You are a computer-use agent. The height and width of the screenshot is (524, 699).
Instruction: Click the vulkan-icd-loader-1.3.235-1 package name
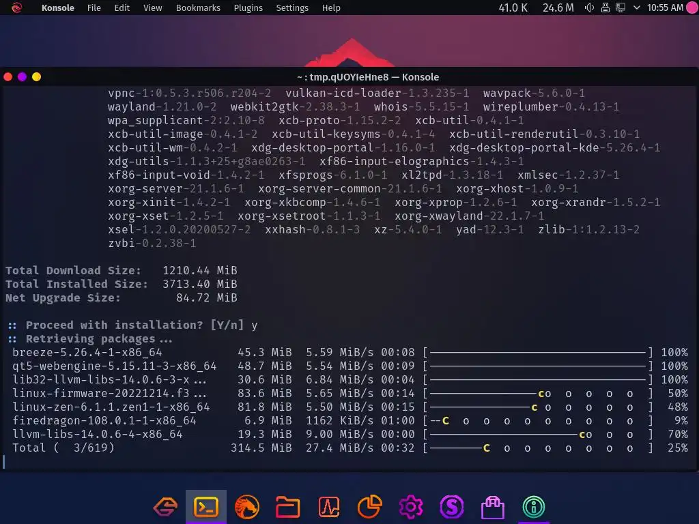pos(377,93)
